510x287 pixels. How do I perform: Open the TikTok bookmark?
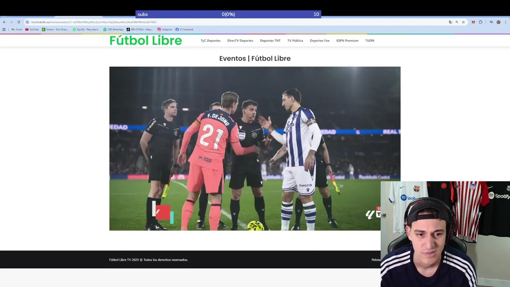140,29
